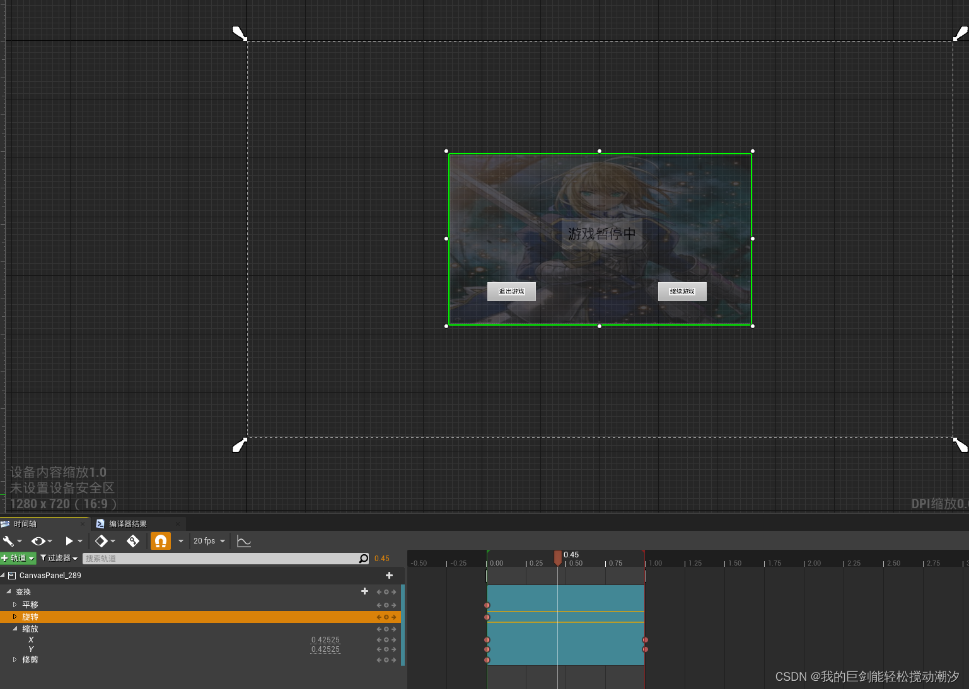The height and width of the screenshot is (689, 969).
Task: Go to next key on Scale X row
Action: coord(394,640)
